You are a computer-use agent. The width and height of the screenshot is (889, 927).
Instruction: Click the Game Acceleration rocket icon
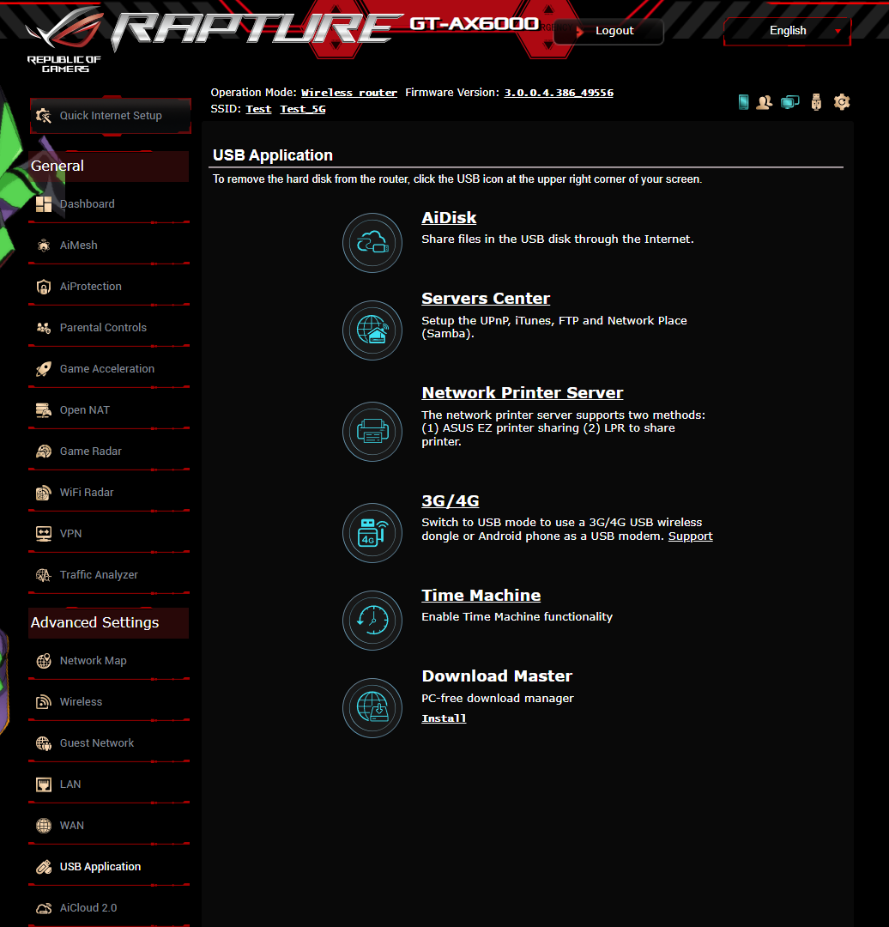[44, 369]
